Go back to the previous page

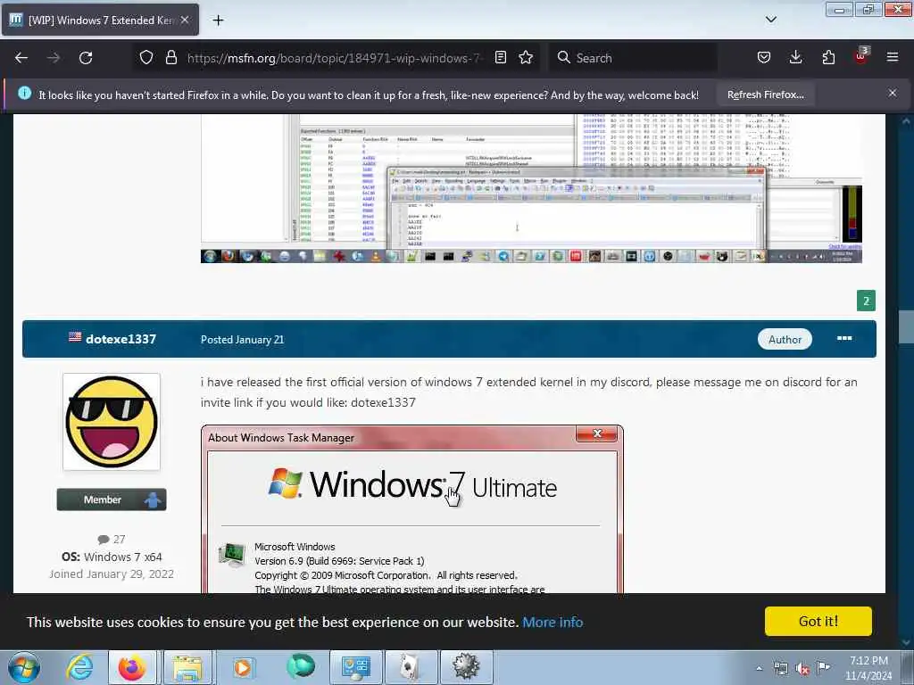(x=21, y=58)
